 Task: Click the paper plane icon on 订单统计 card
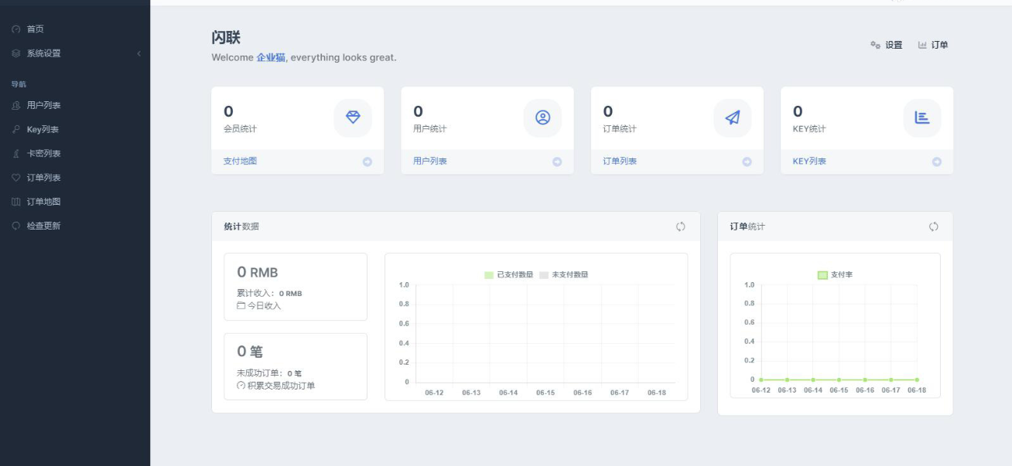coord(732,117)
